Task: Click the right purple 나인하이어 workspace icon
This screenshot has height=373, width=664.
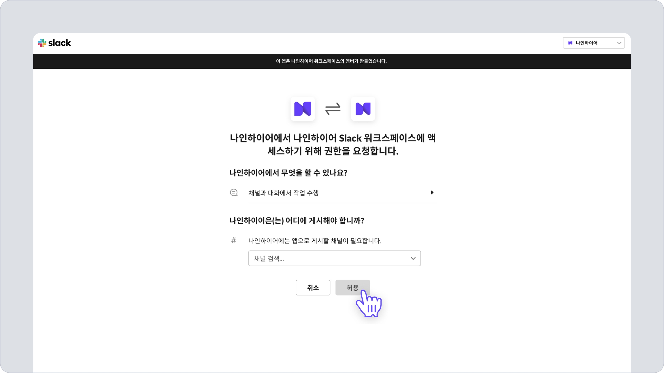Action: (x=363, y=109)
